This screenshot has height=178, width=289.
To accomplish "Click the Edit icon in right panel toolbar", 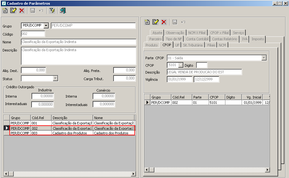I will [155, 22].
